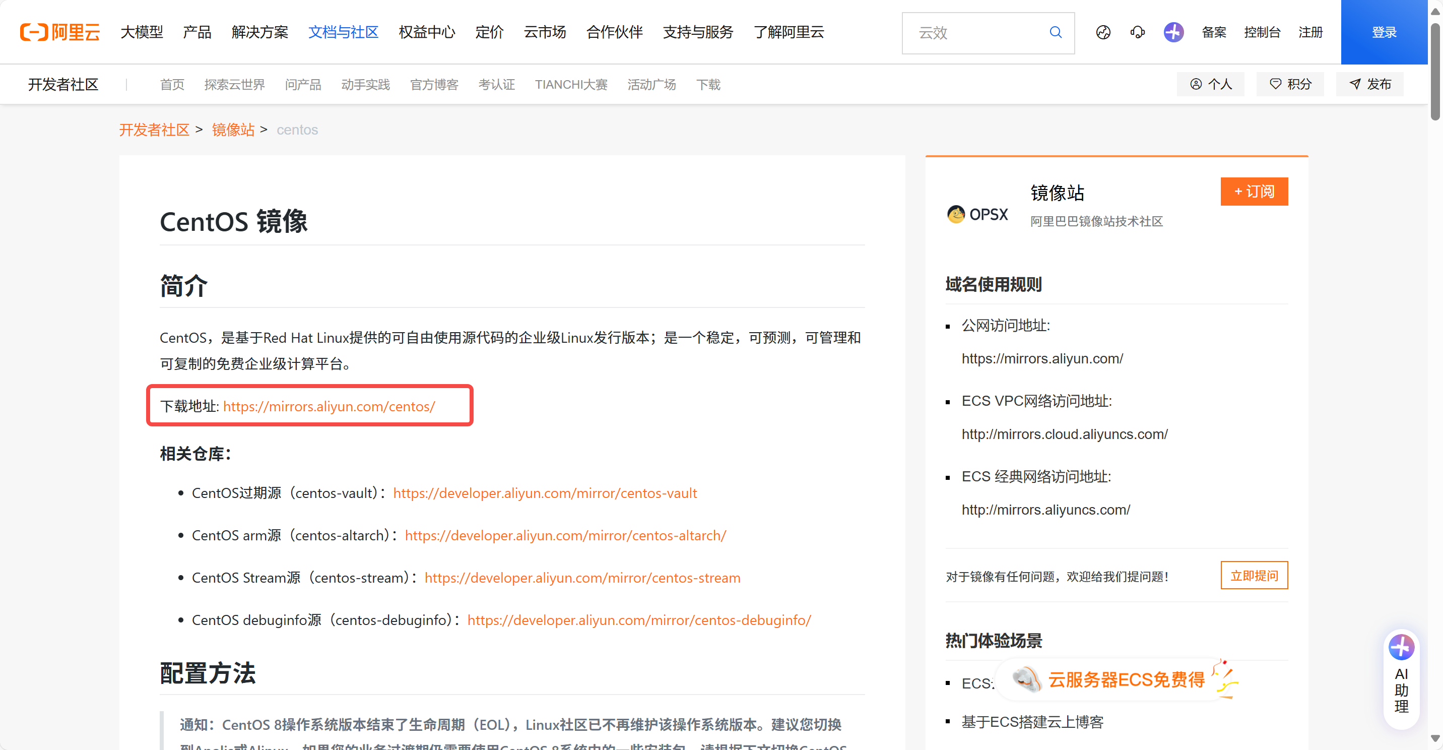Click 镜像站 breadcrumb link

[x=233, y=130]
